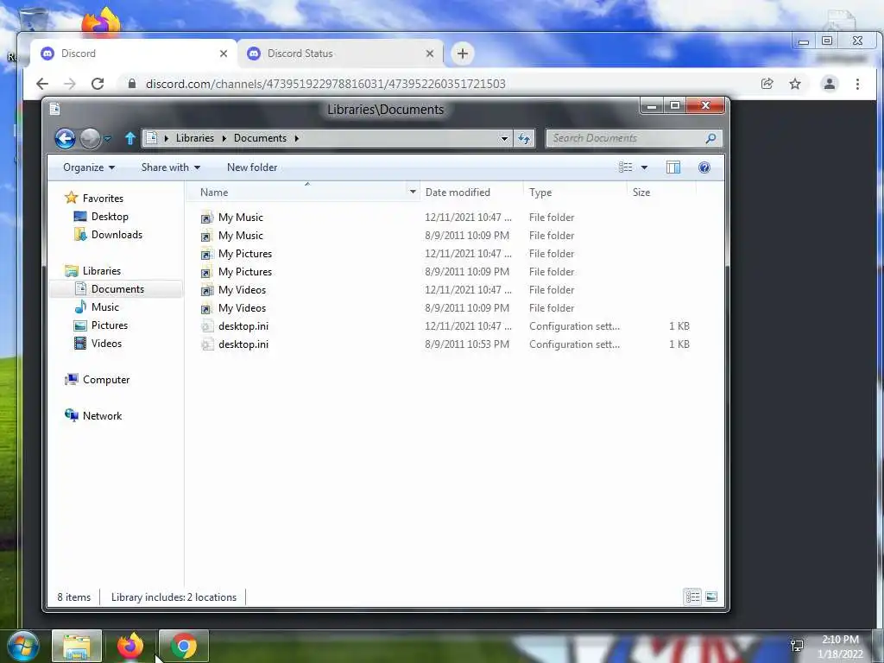Open the view options dropdown arrow
Screen dimensions: 884x663
(644, 167)
